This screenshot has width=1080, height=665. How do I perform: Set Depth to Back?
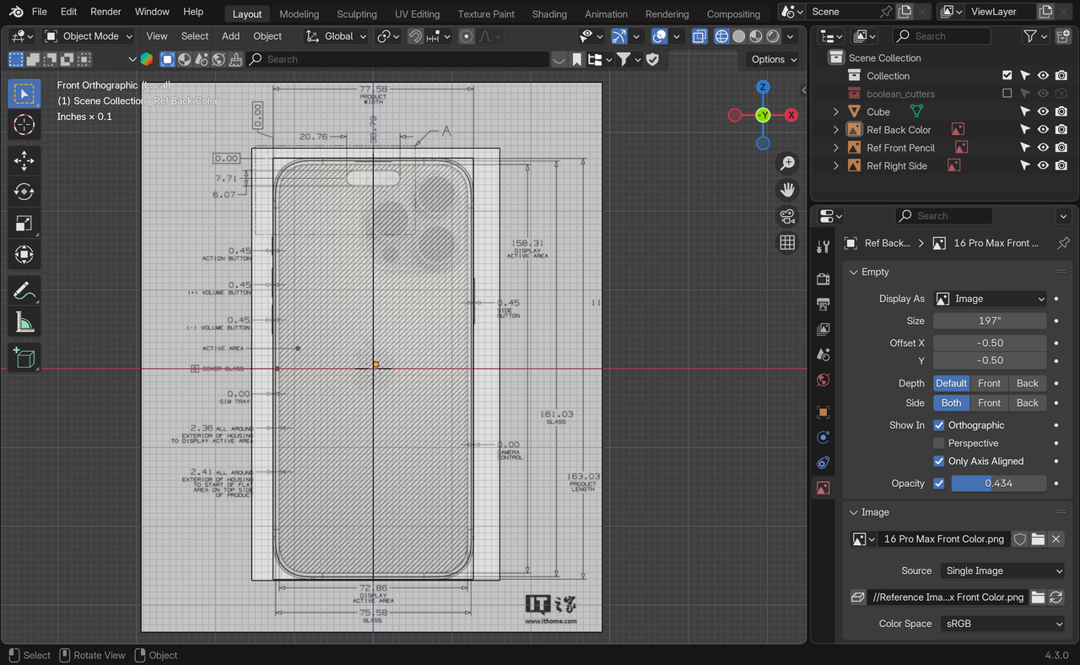pyautogui.click(x=1028, y=383)
